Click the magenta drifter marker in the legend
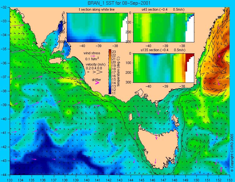The image size is (235, 182). [97, 83]
